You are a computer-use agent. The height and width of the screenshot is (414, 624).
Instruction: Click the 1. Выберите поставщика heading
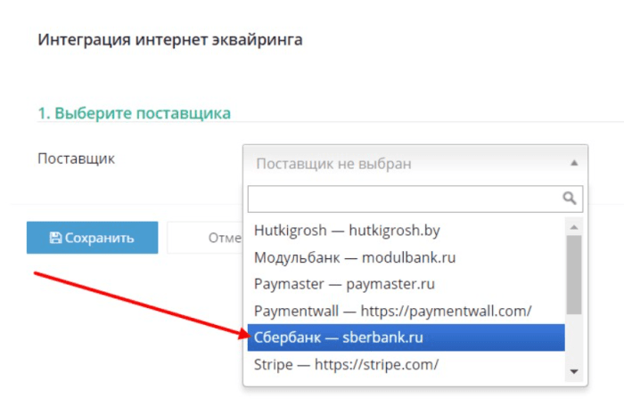click(134, 113)
